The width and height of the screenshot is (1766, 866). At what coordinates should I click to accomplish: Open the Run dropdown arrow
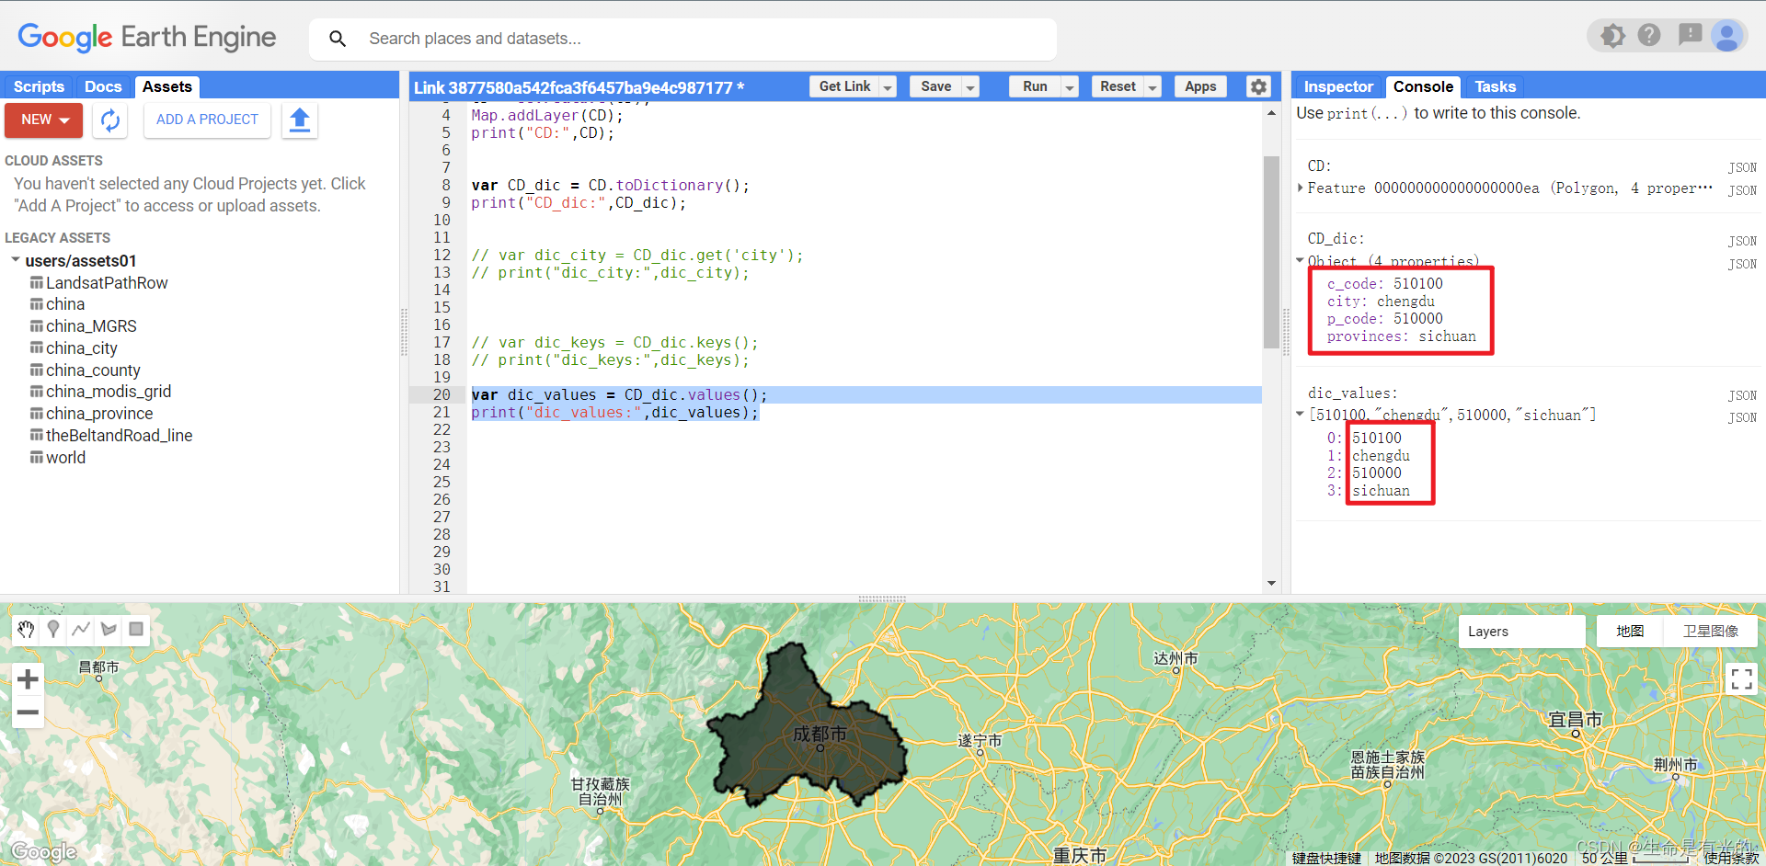[x=1070, y=86]
